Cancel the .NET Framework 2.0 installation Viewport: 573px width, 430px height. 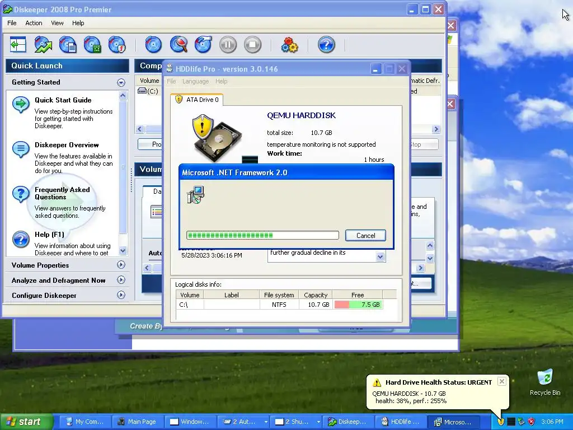[365, 236]
